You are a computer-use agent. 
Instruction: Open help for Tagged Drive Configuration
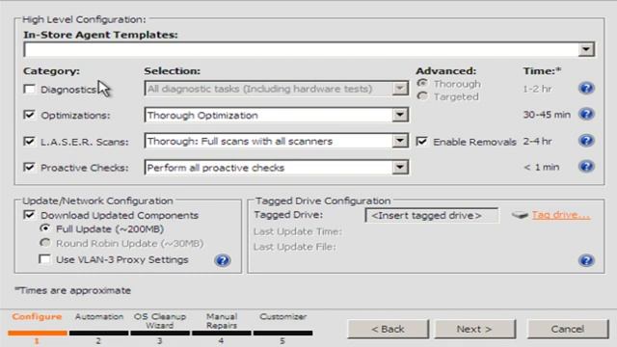586,260
